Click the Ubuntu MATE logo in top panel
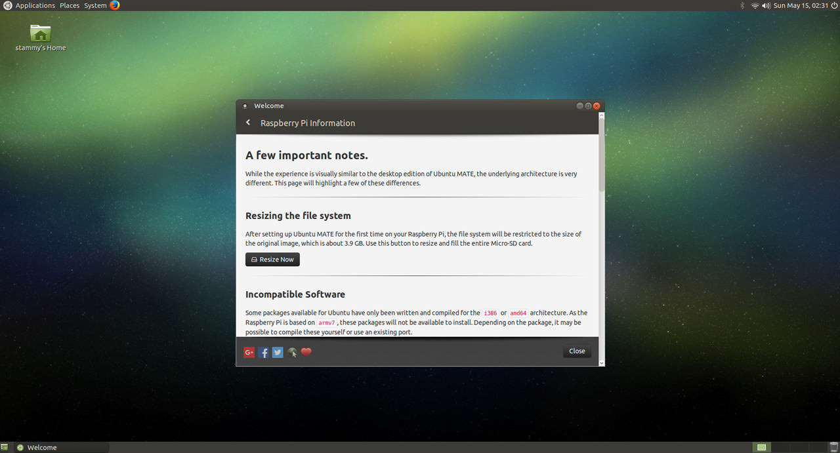 (x=7, y=5)
